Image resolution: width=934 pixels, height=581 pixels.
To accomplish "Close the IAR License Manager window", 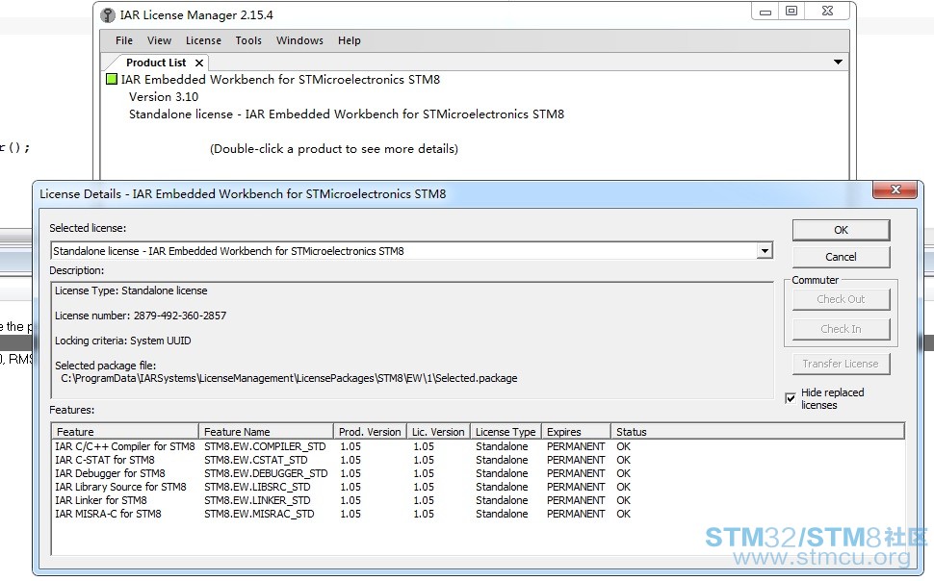I will (x=827, y=12).
